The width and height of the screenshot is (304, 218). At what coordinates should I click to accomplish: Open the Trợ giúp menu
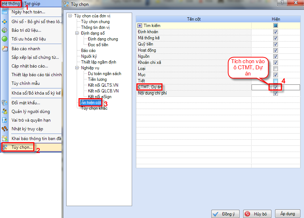(32, 4)
